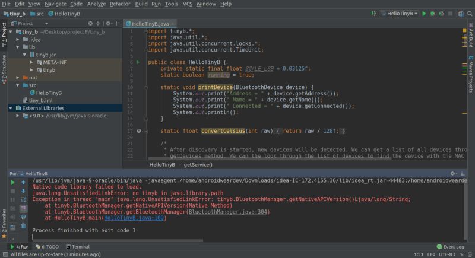Collapse the lib folder
Screen dimensions: 475x258
[x=18, y=47]
